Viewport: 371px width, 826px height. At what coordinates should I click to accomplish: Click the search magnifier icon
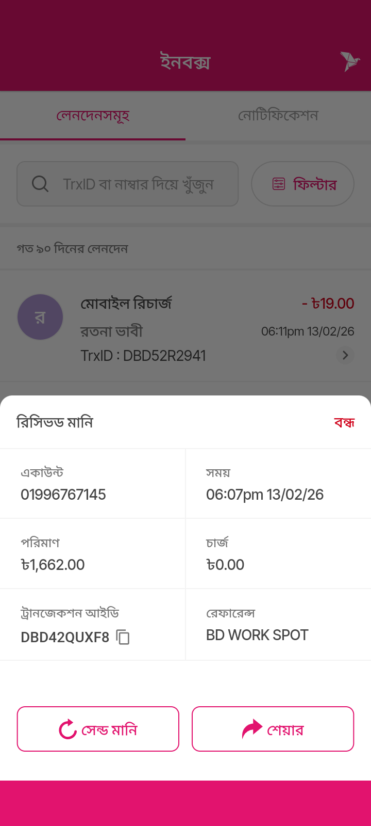pyautogui.click(x=40, y=184)
